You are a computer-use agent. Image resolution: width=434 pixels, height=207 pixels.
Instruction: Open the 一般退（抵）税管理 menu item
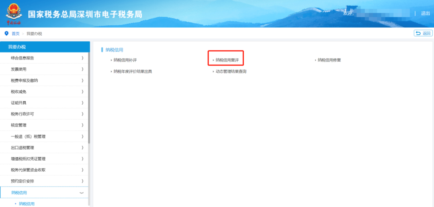pos(45,136)
